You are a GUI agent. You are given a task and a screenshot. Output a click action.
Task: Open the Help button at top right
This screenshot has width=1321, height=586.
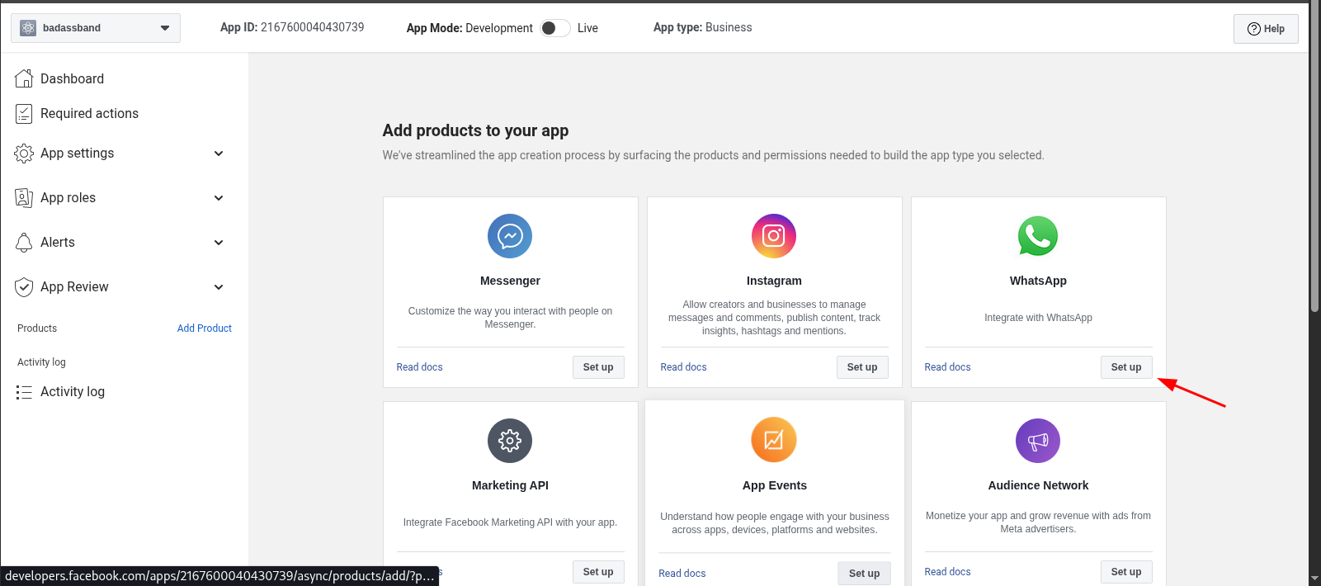click(1266, 29)
